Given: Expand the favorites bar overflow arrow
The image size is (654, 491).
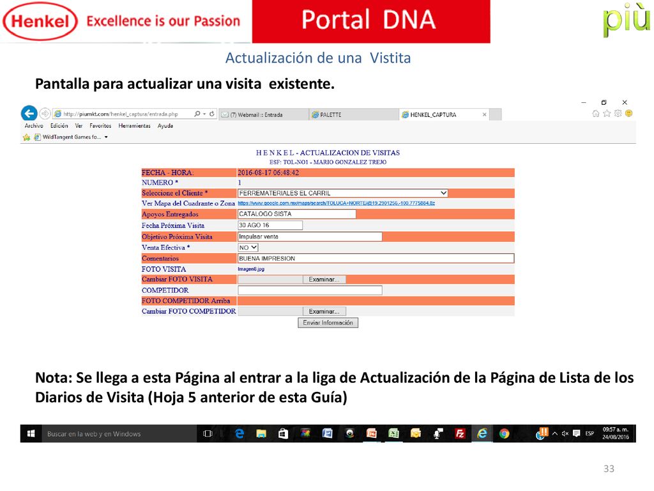Looking at the screenshot, I should (107, 137).
